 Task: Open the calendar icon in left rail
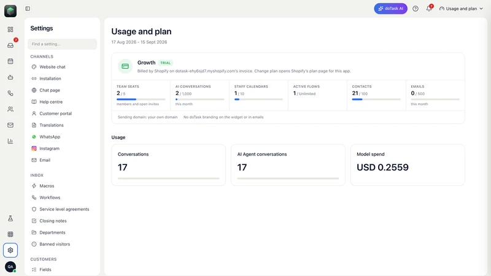10,61
